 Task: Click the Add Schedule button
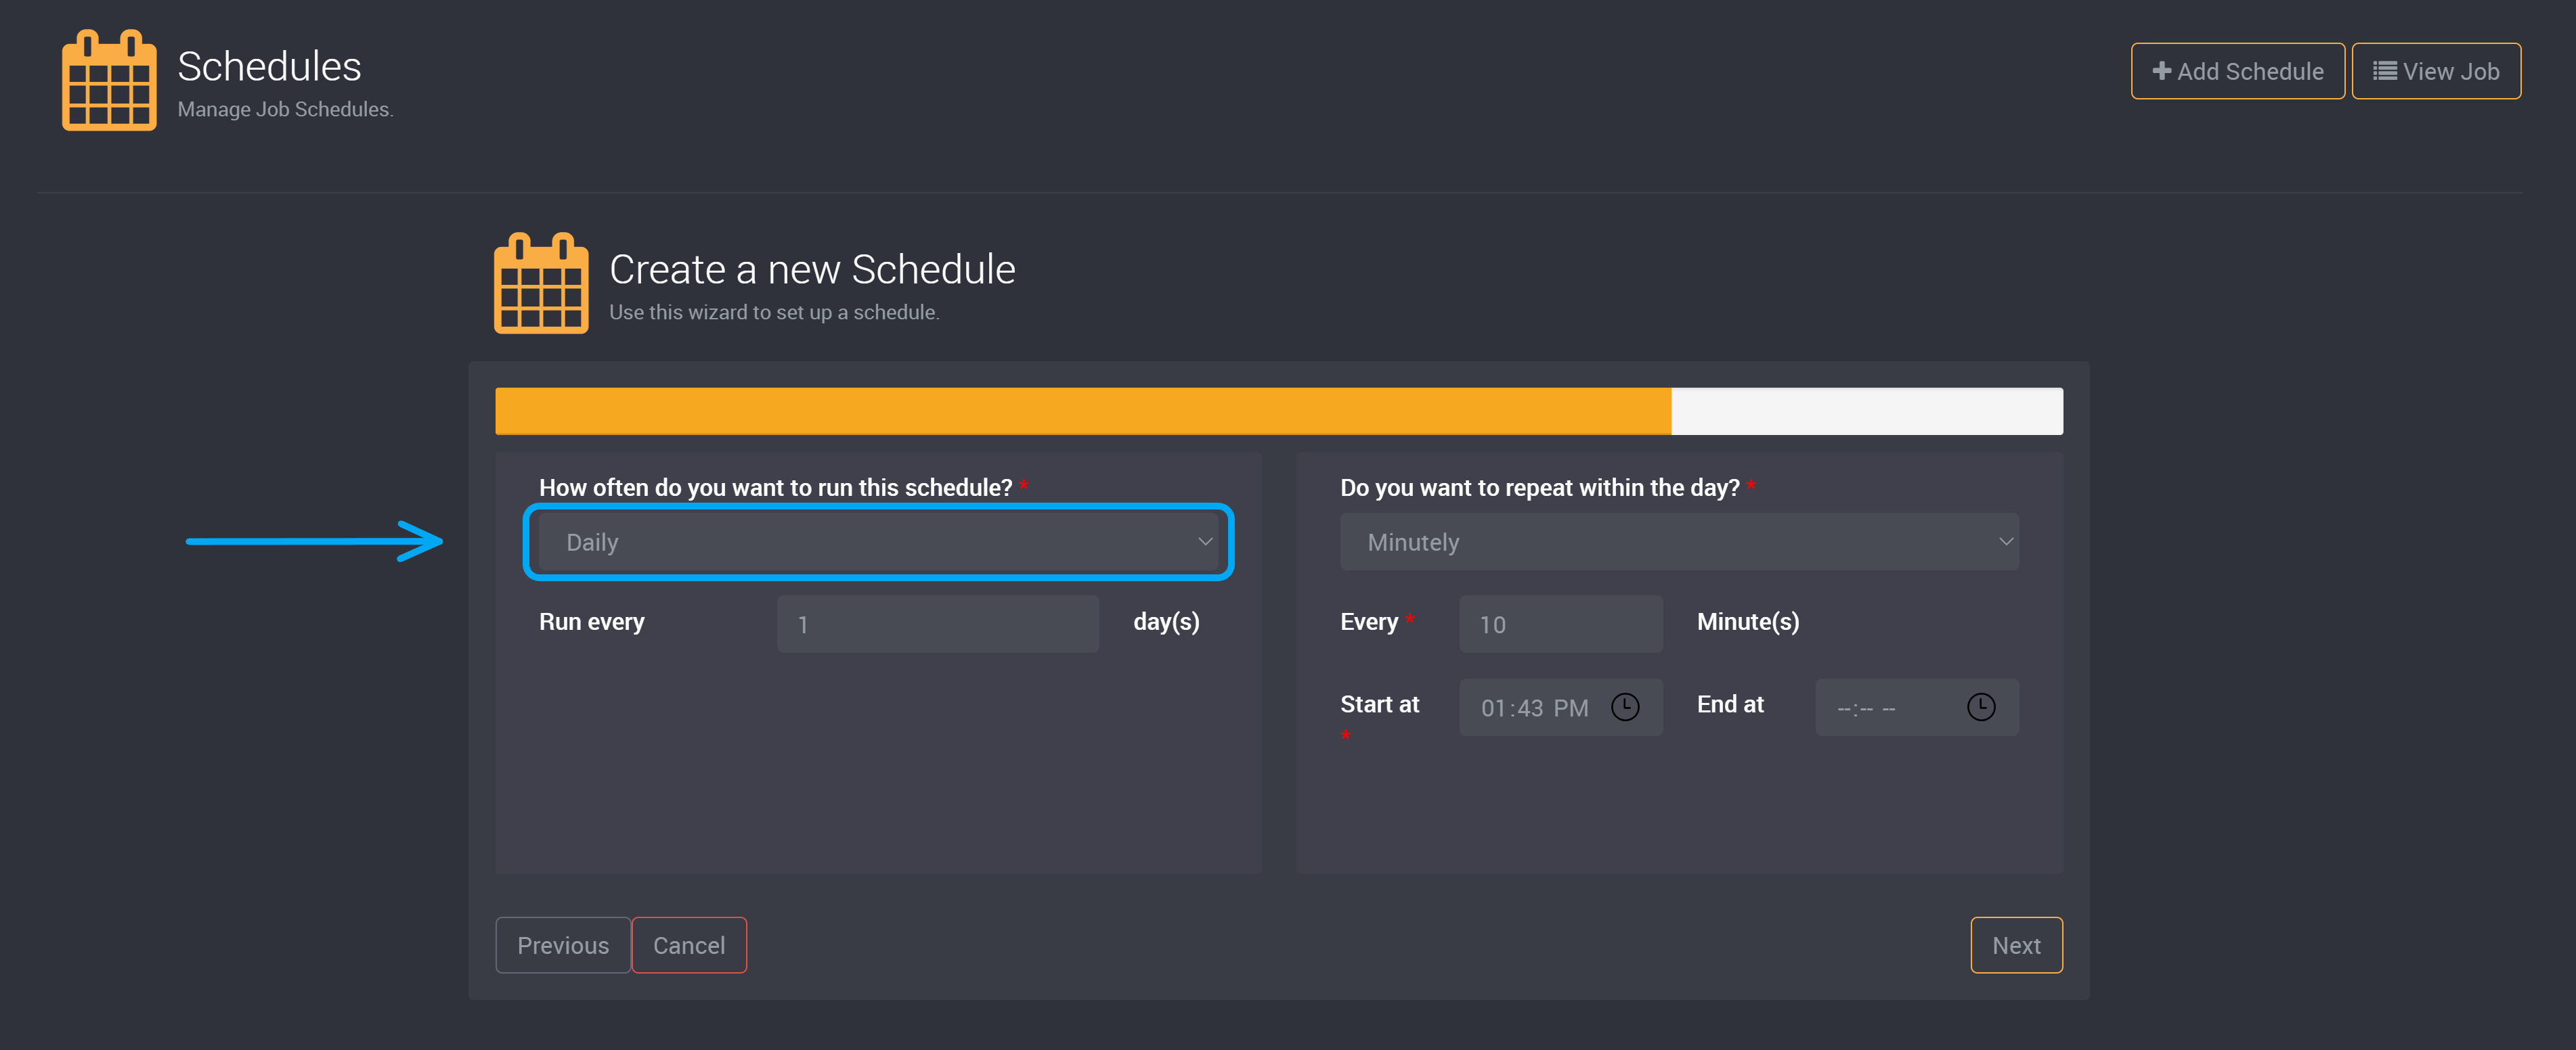point(2237,71)
